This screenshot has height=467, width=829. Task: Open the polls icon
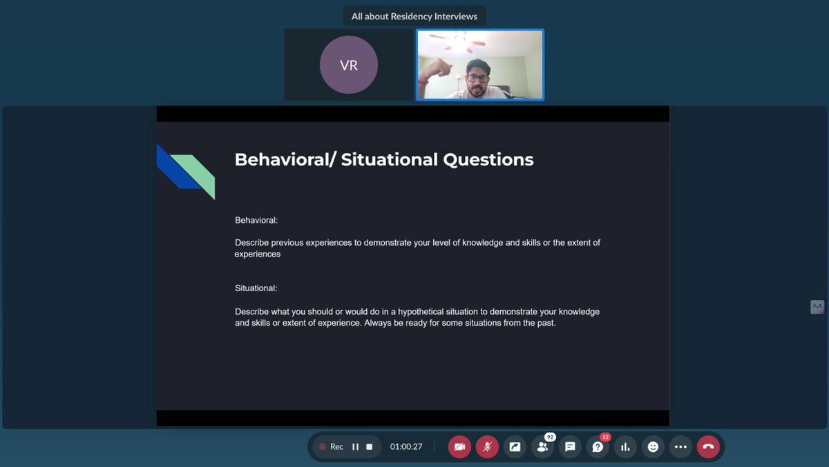(x=625, y=447)
